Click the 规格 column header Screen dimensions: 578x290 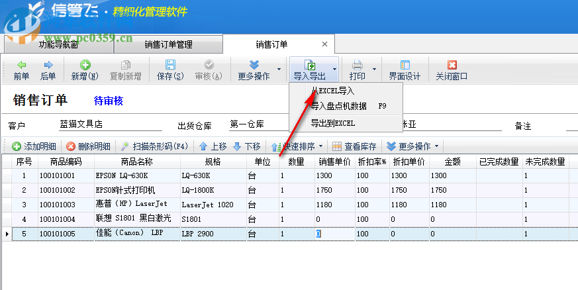pos(213,162)
